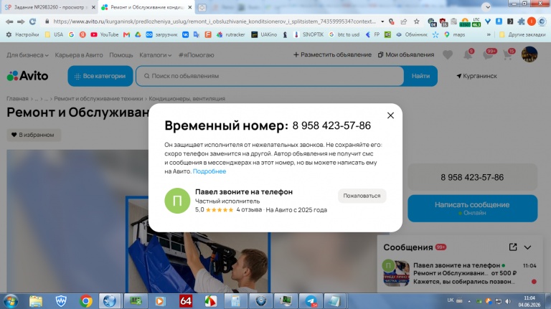Open the Главная breadcrumb
Viewport: 551px width, 309px height.
coord(17,99)
